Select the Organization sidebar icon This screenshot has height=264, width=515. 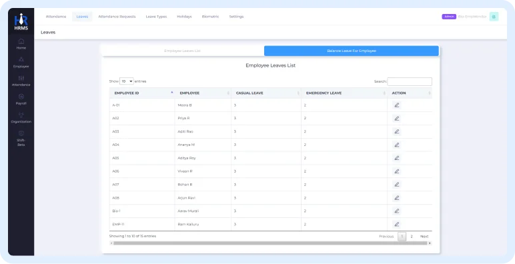click(21, 117)
